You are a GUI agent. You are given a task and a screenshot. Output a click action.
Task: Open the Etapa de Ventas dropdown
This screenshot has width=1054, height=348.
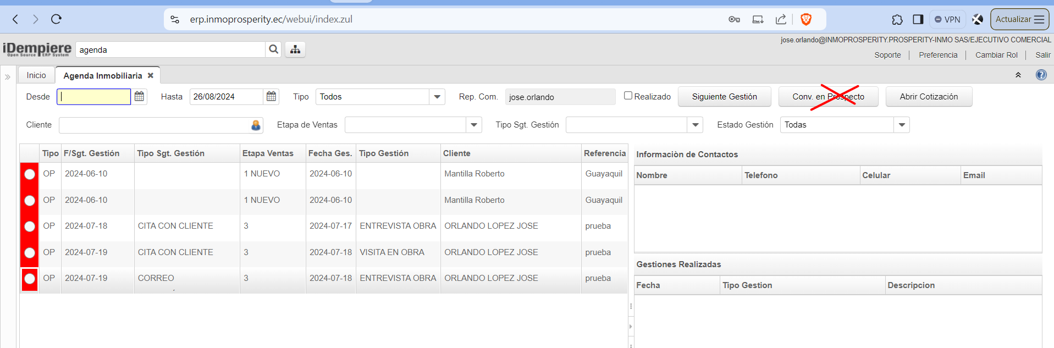pos(474,125)
